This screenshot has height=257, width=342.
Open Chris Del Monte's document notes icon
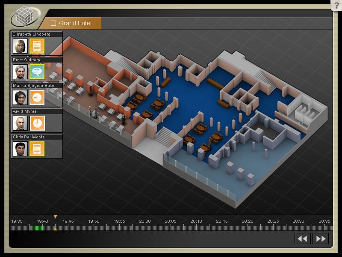click(x=37, y=149)
